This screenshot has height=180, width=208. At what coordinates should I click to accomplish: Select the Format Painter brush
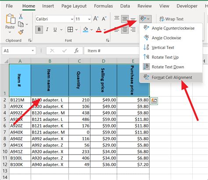coord(21,32)
